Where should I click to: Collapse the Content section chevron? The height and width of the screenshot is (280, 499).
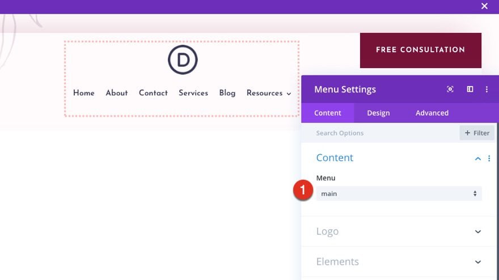(478, 159)
